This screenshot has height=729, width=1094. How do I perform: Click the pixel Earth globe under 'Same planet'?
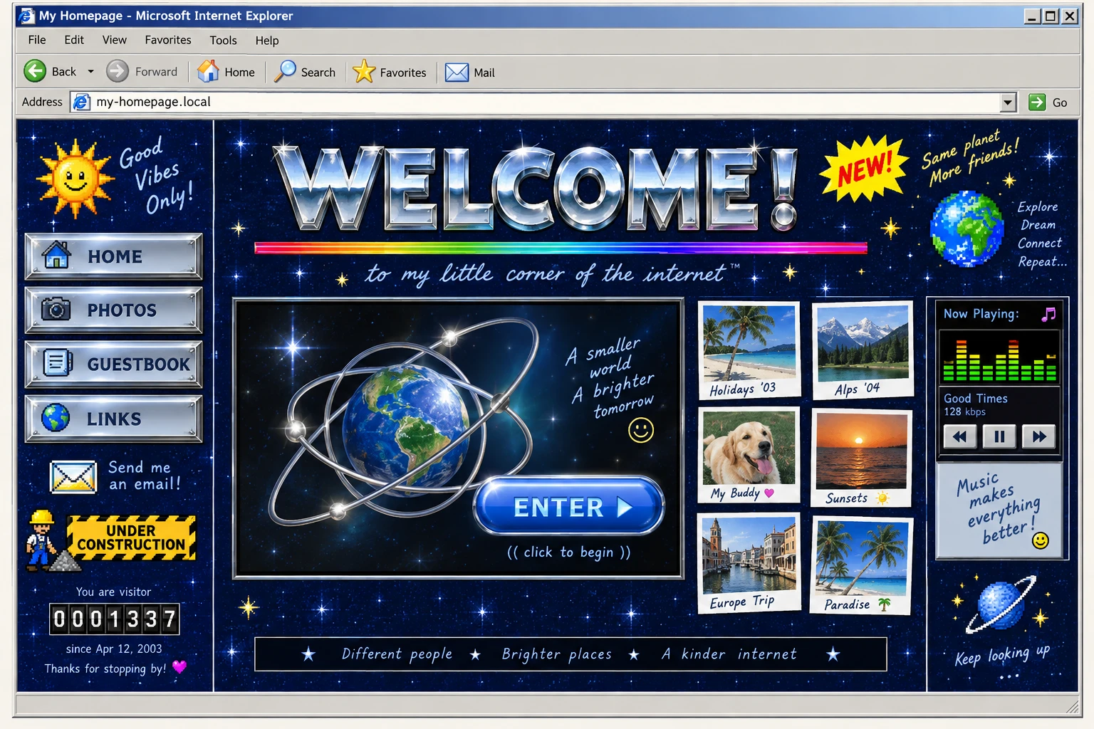click(967, 229)
